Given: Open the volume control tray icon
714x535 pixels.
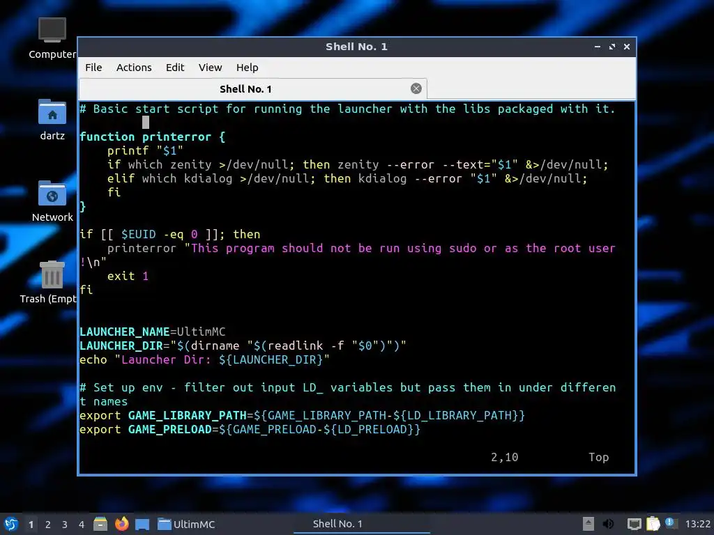Looking at the screenshot, I should (x=608, y=524).
